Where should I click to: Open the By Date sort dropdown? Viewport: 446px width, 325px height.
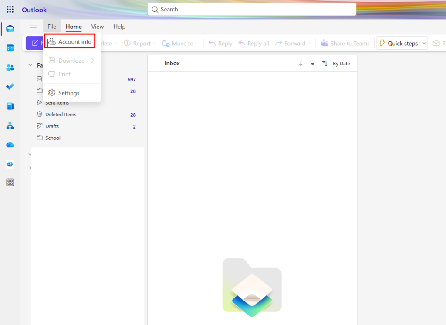click(x=341, y=64)
